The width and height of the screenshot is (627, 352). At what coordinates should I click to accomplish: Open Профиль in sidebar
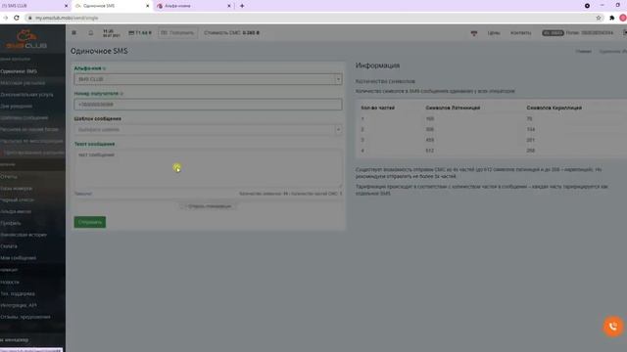[x=11, y=223]
